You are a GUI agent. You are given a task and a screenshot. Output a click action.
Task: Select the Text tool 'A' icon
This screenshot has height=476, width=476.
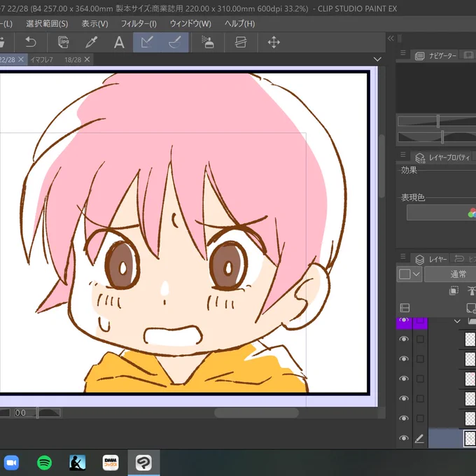click(119, 42)
